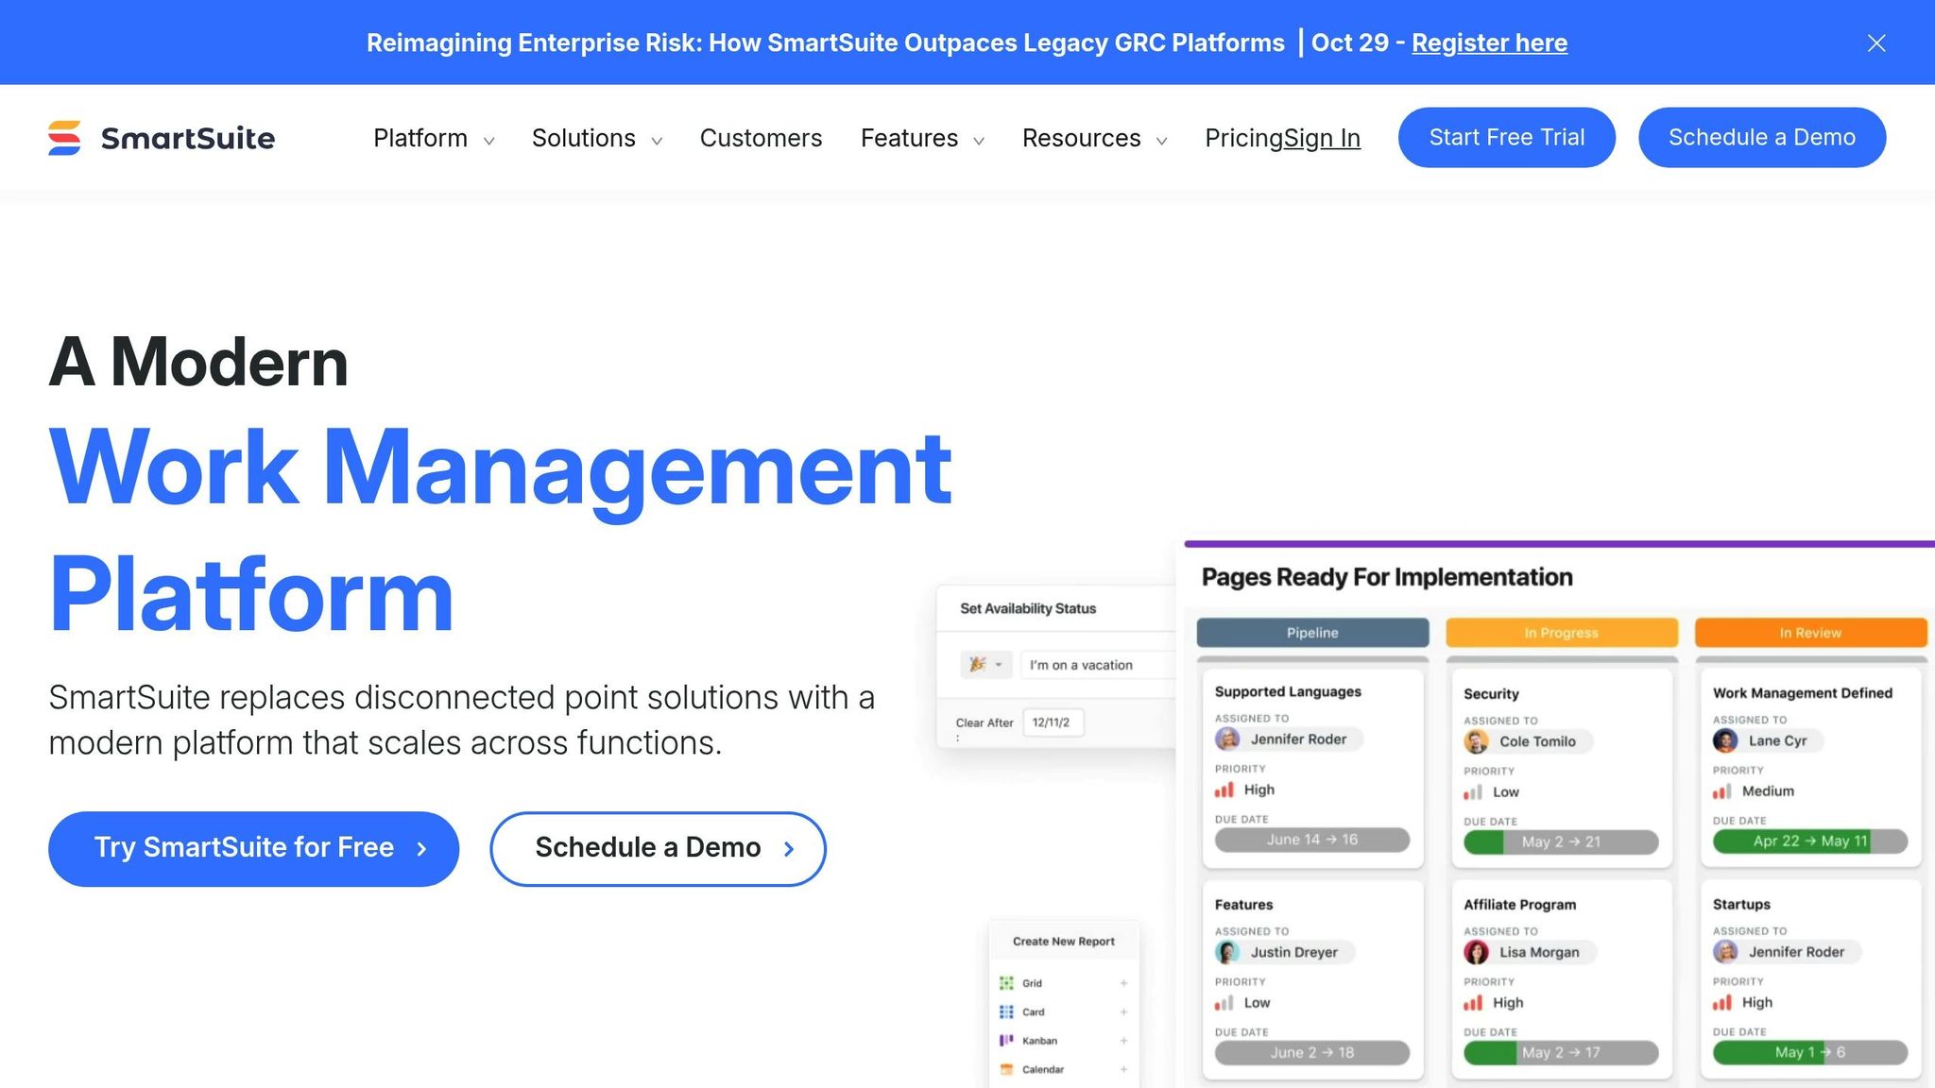Click the party emoji status icon

(x=977, y=664)
